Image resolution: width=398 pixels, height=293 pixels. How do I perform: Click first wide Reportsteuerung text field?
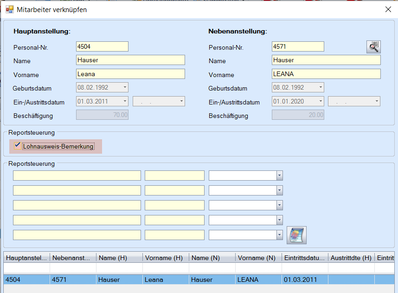(77, 176)
